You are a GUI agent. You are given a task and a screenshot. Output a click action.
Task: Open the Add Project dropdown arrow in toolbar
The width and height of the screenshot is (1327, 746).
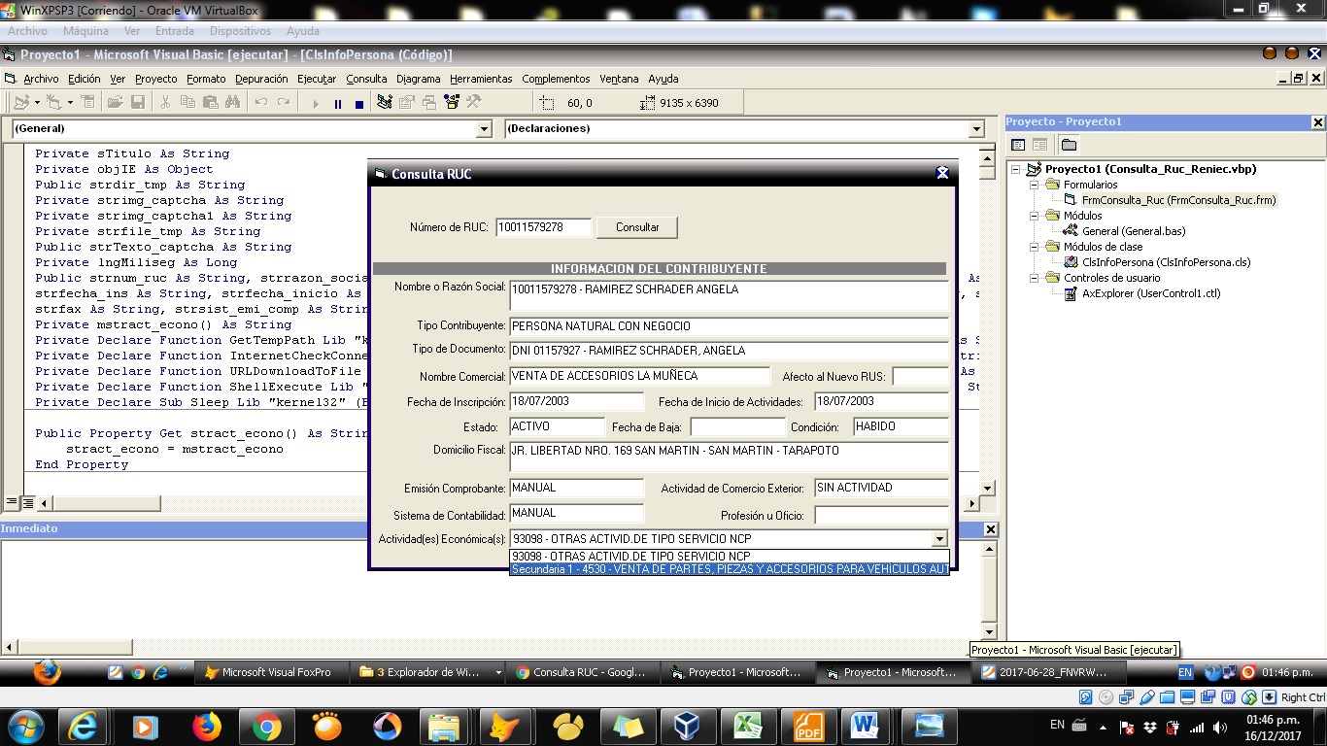[x=37, y=102]
